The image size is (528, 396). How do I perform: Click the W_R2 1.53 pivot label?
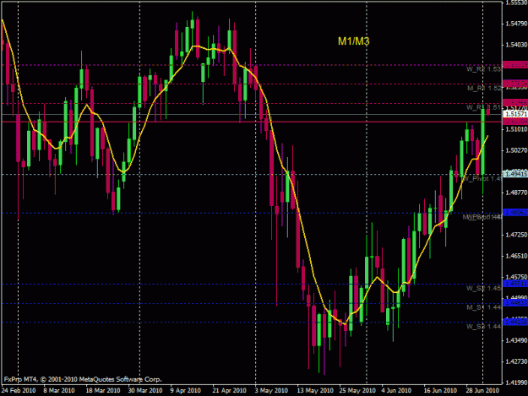coord(483,69)
